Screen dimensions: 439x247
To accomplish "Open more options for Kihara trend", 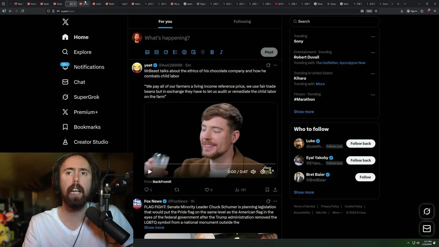I will coord(373,74).
